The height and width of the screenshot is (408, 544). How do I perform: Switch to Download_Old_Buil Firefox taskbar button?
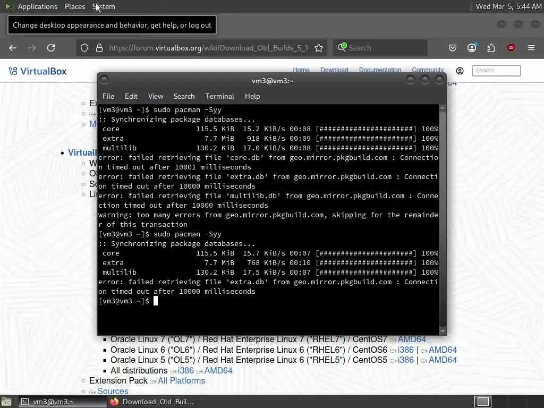[152, 402]
